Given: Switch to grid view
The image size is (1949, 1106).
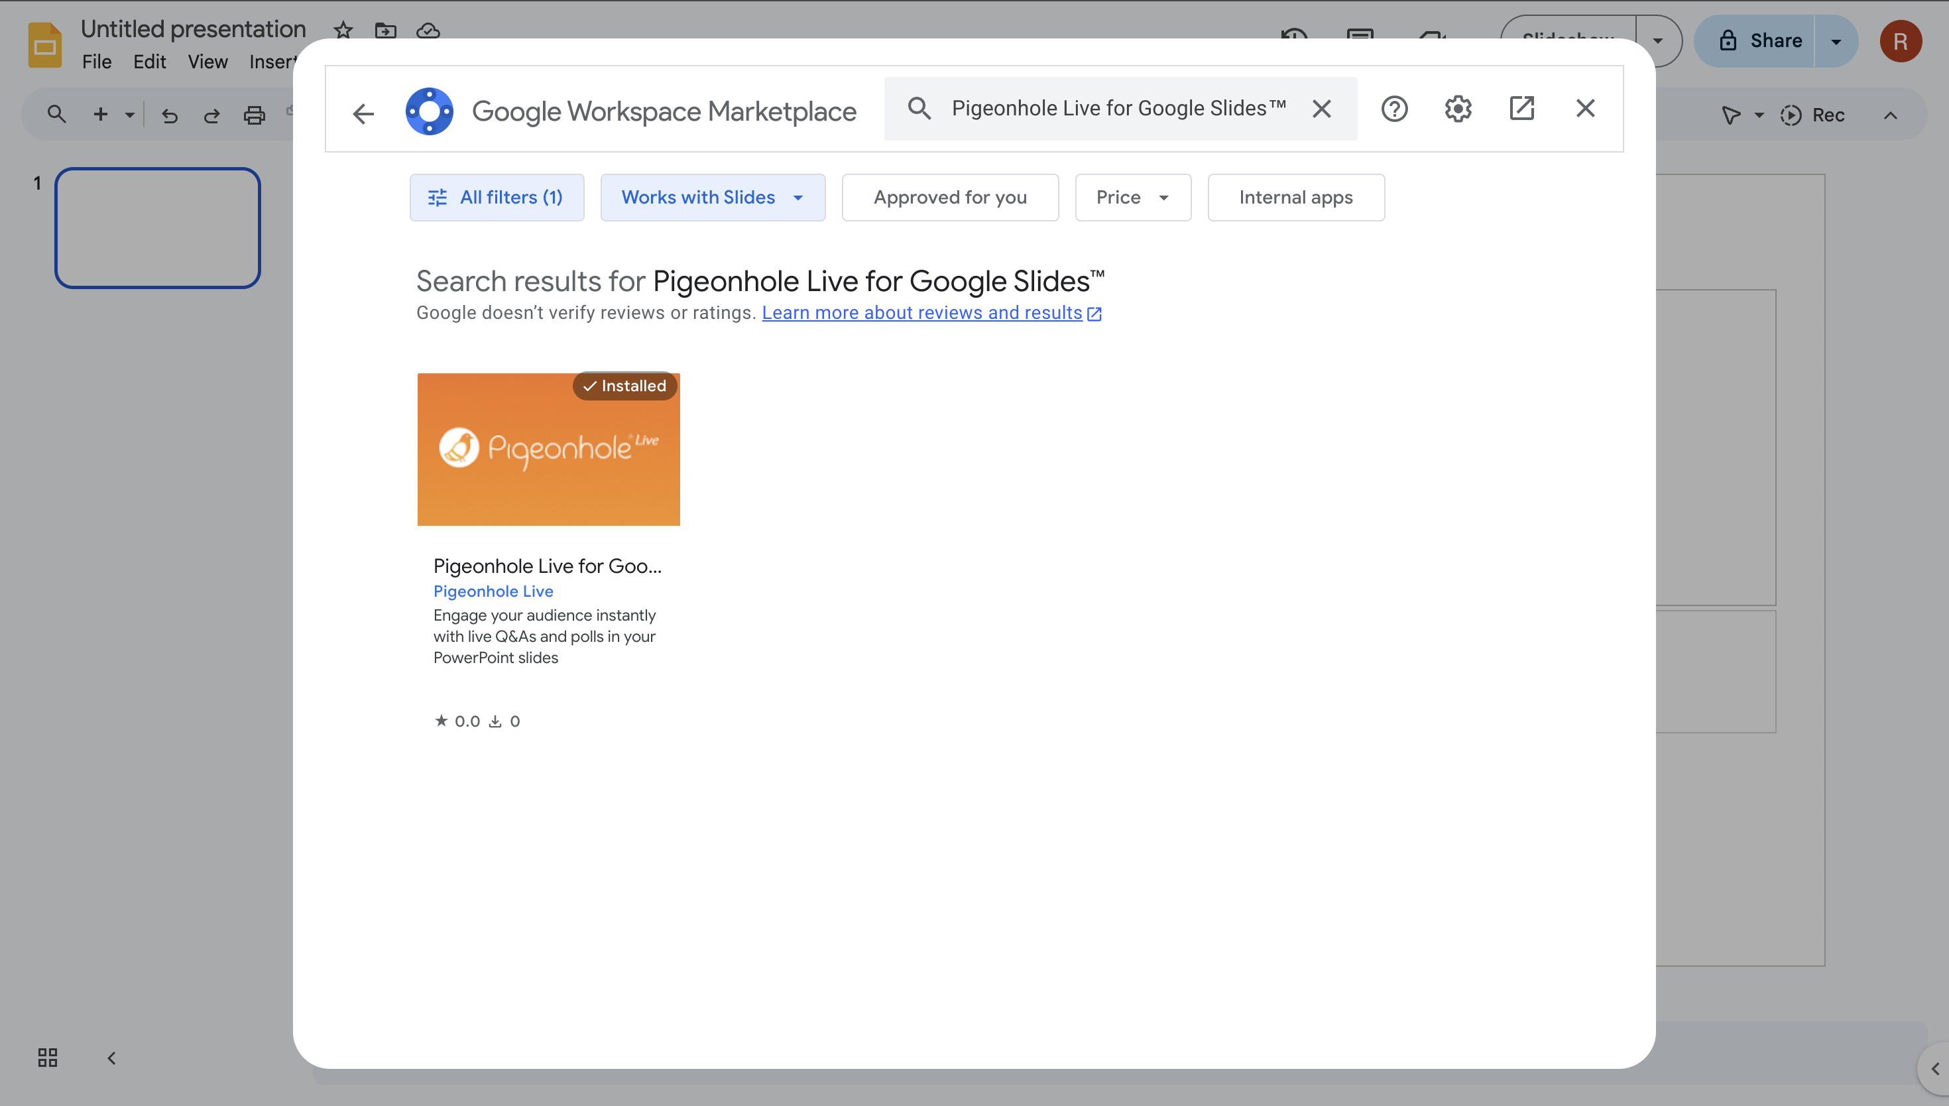Looking at the screenshot, I should click(47, 1058).
